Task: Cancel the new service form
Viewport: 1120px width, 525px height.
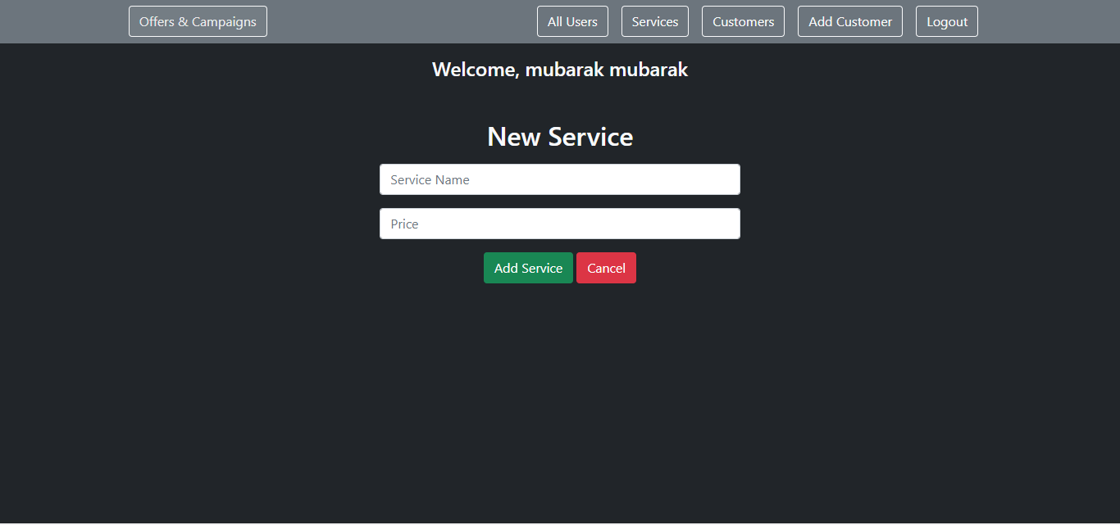Action: [x=606, y=268]
